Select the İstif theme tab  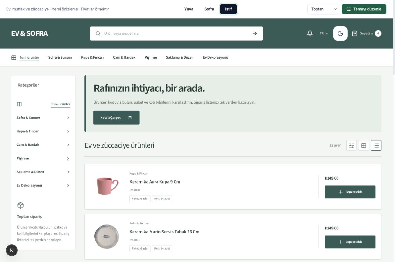tap(229, 9)
